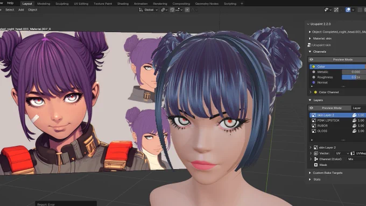Toggle the viewport overlays icon
This screenshot has height=206, width=366.
pyautogui.click(x=348, y=10)
